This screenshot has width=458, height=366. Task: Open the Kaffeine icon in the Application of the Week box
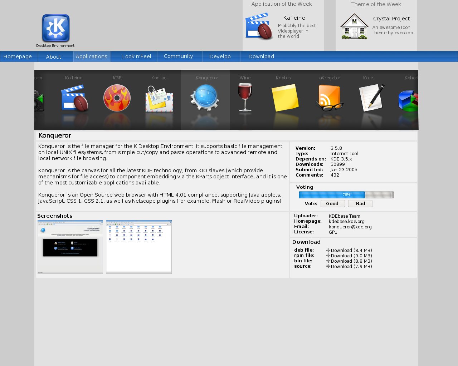(259, 26)
